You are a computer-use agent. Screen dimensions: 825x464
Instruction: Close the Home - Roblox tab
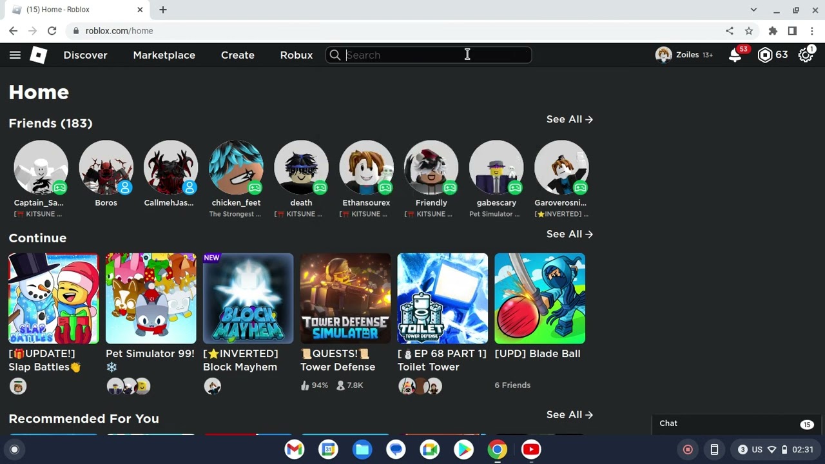pos(140,10)
